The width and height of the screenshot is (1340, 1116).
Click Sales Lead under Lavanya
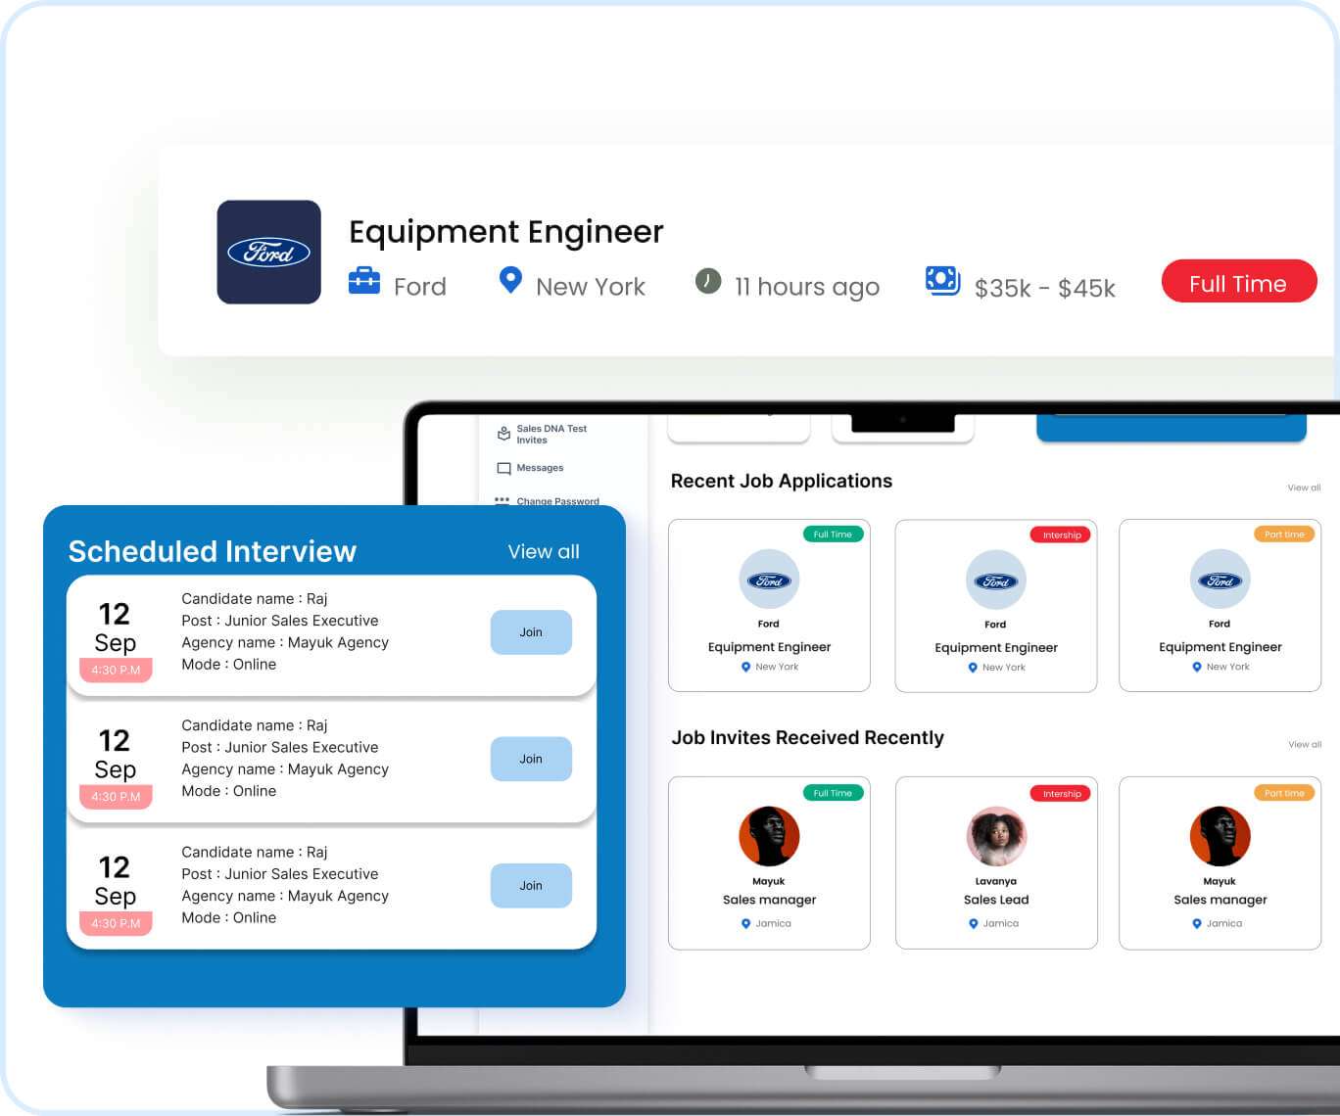pos(996,900)
